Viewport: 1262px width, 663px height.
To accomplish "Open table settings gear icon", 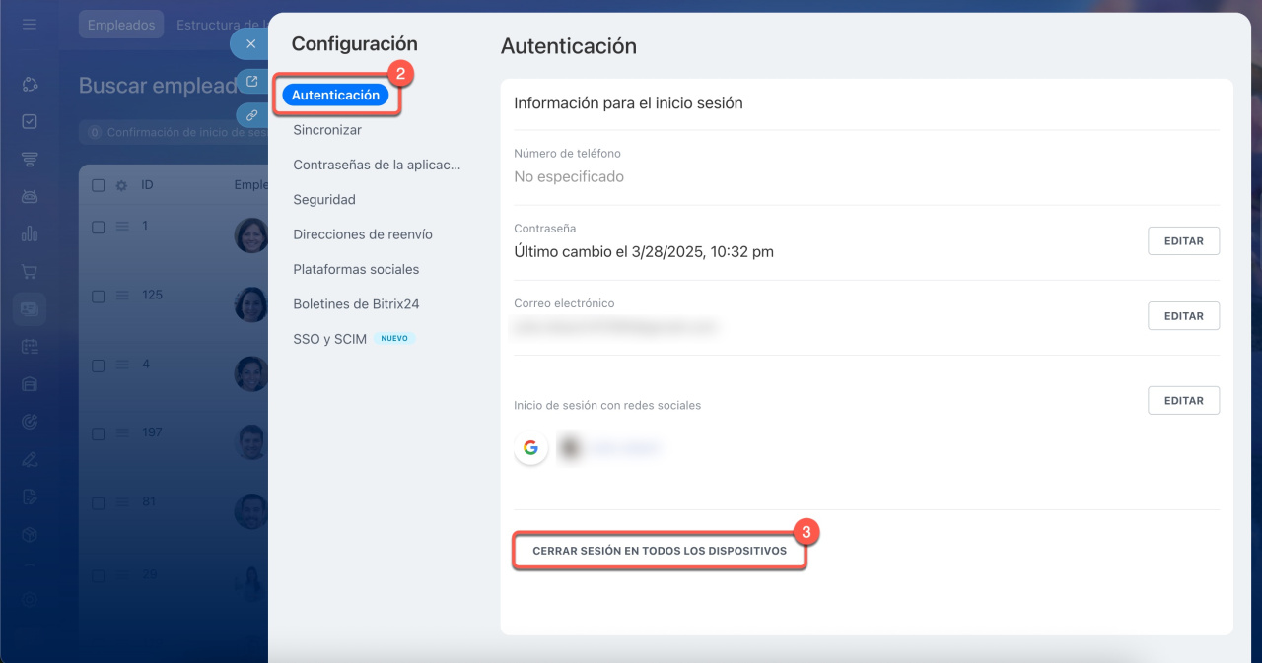I will click(x=122, y=185).
